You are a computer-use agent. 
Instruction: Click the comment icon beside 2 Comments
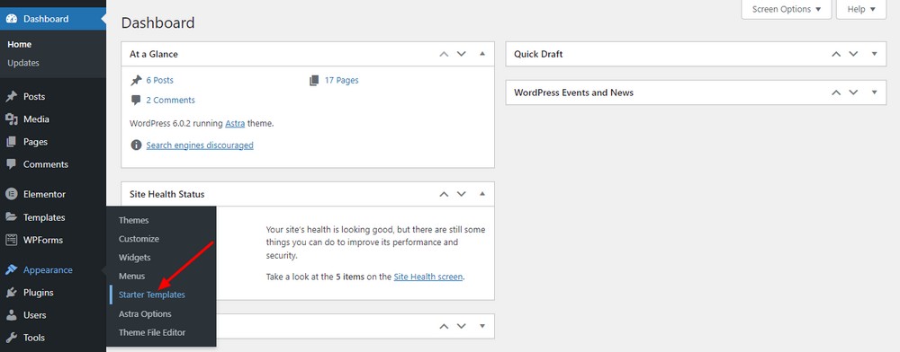[136, 101]
